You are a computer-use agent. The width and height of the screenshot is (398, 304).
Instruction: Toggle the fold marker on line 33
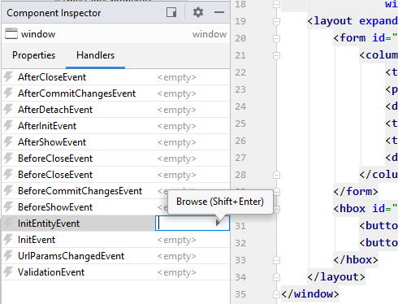click(x=276, y=260)
